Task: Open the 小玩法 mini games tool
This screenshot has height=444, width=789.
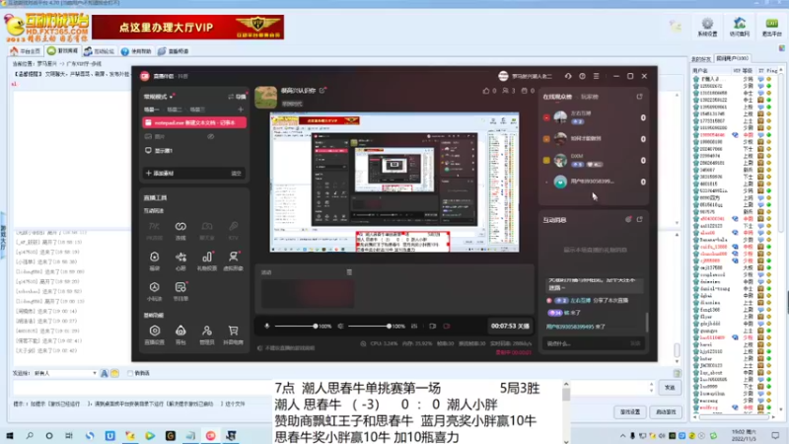Action: [x=155, y=291]
